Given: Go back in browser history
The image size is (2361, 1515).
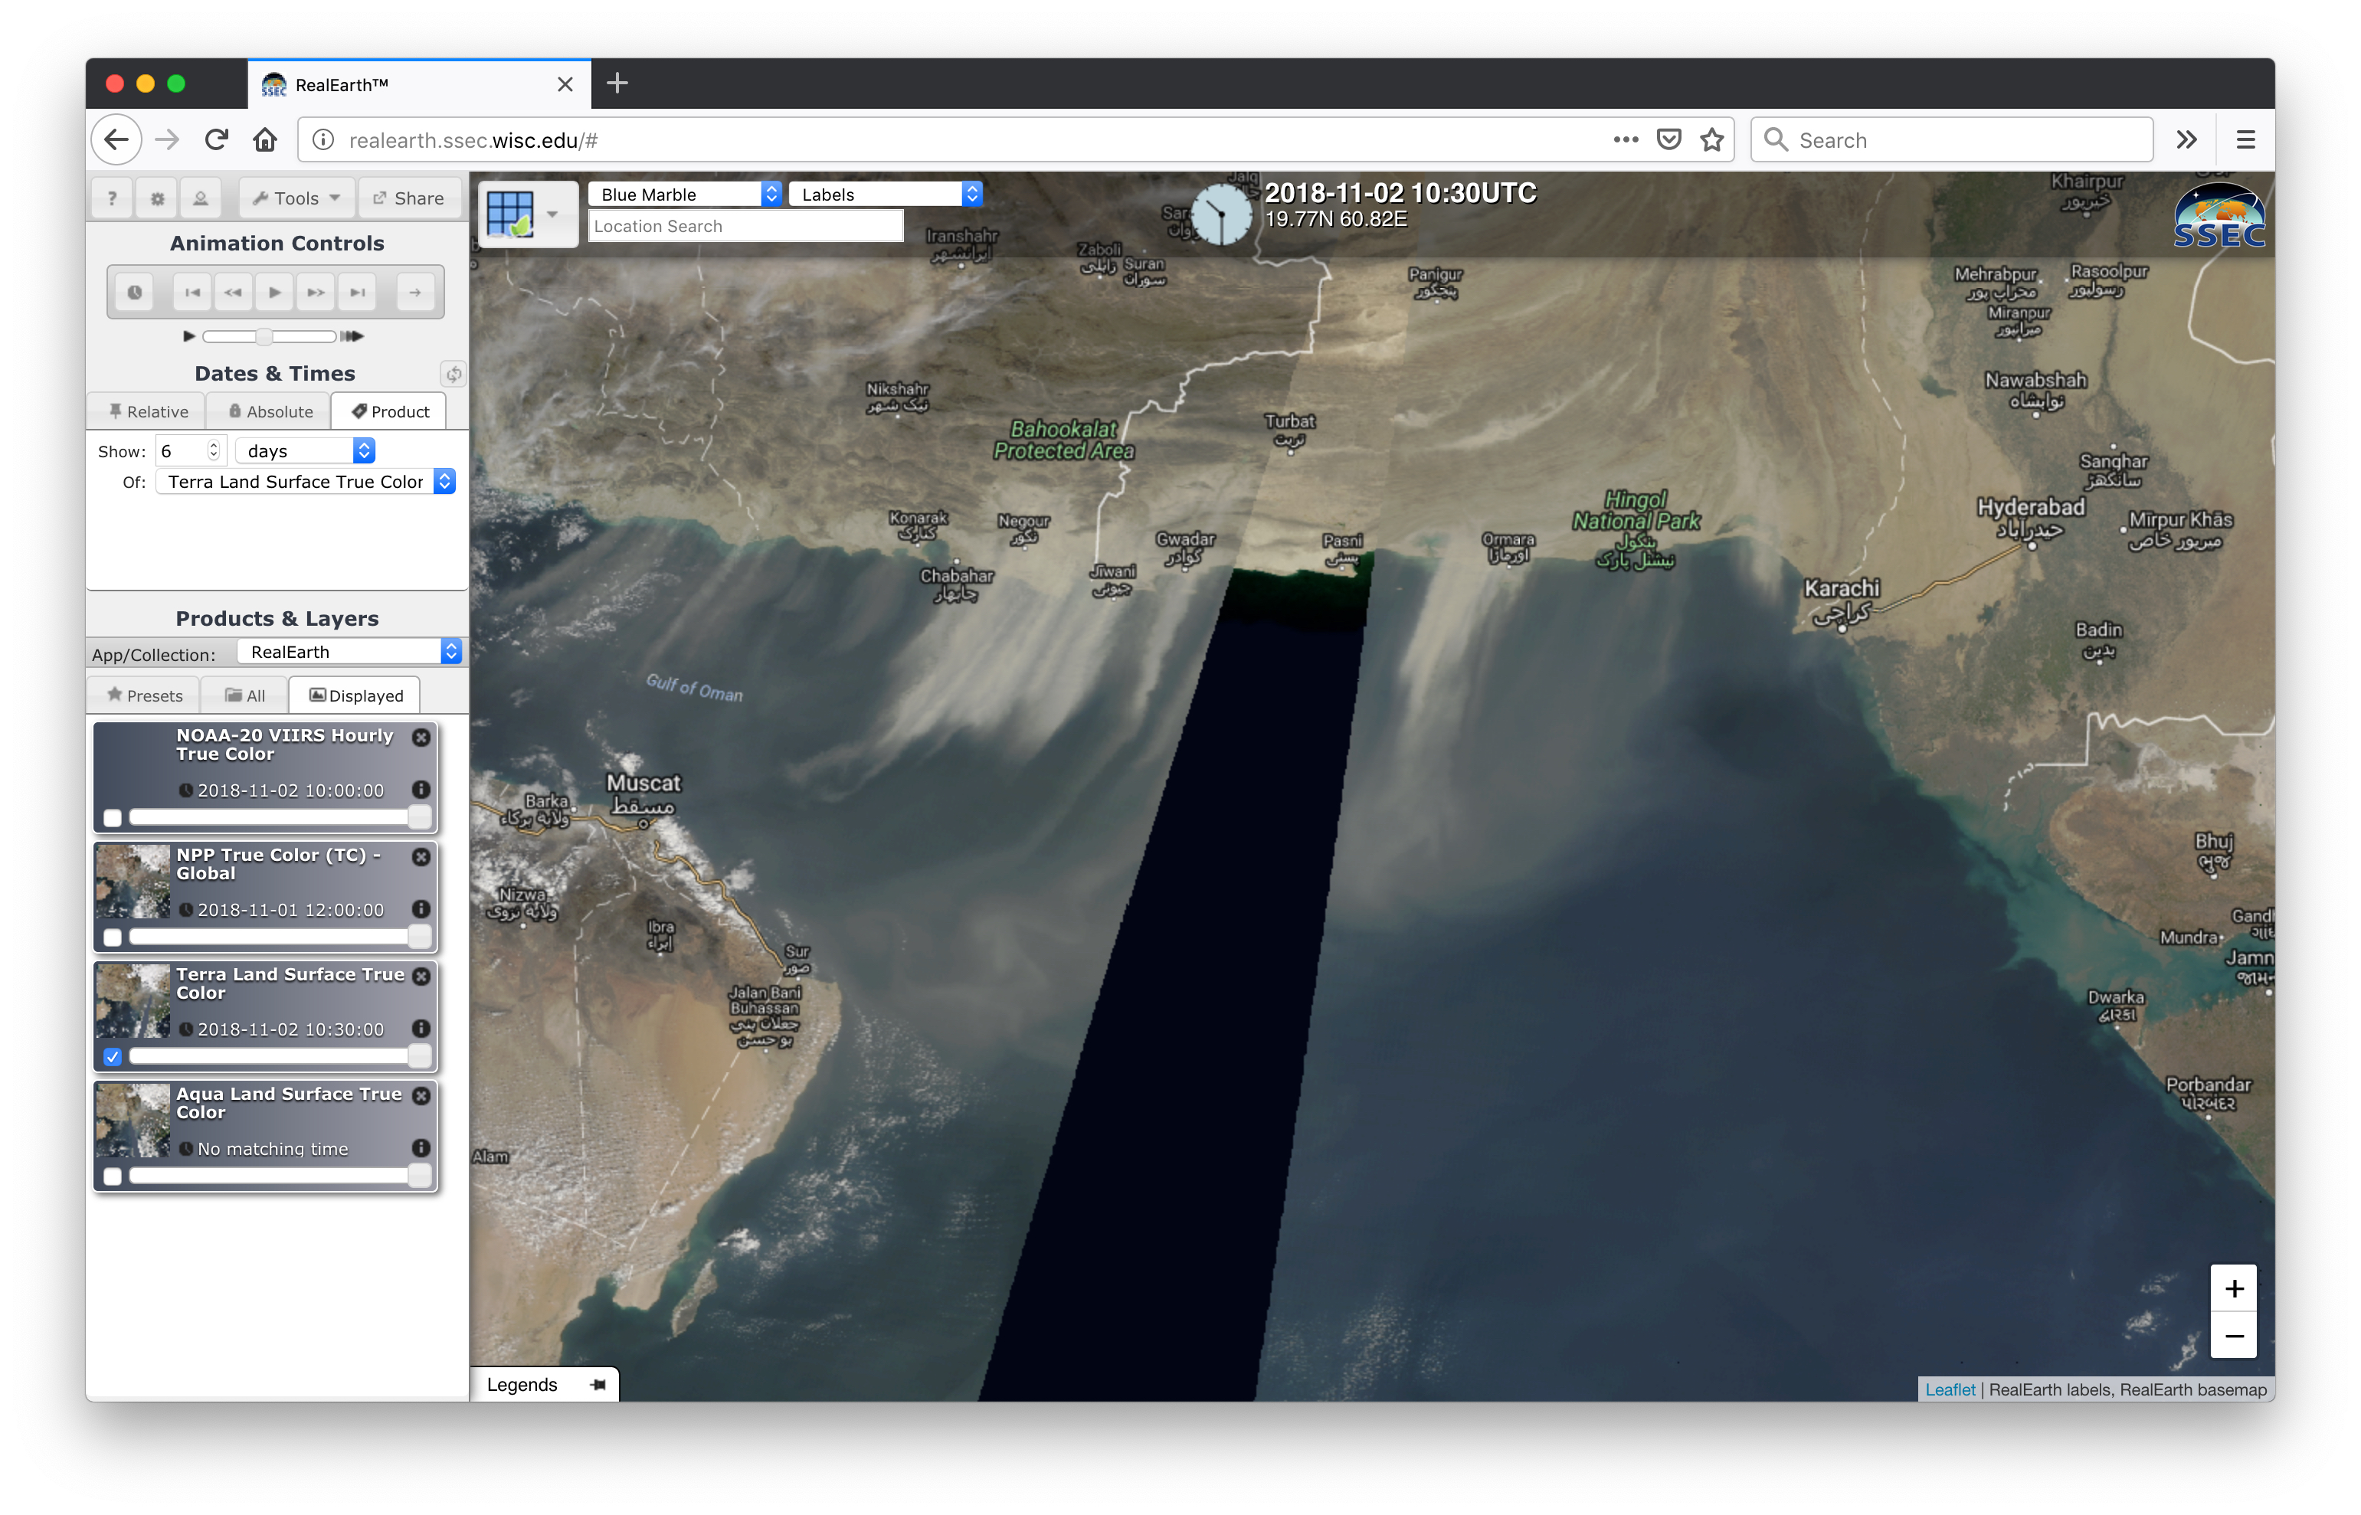Looking at the screenshot, I should pos(116,139).
